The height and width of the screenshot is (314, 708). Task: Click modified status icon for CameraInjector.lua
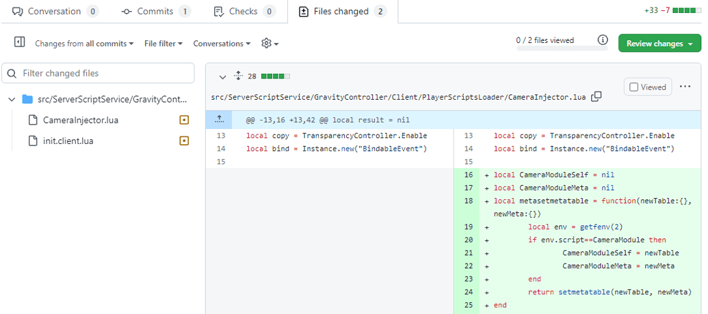183,120
